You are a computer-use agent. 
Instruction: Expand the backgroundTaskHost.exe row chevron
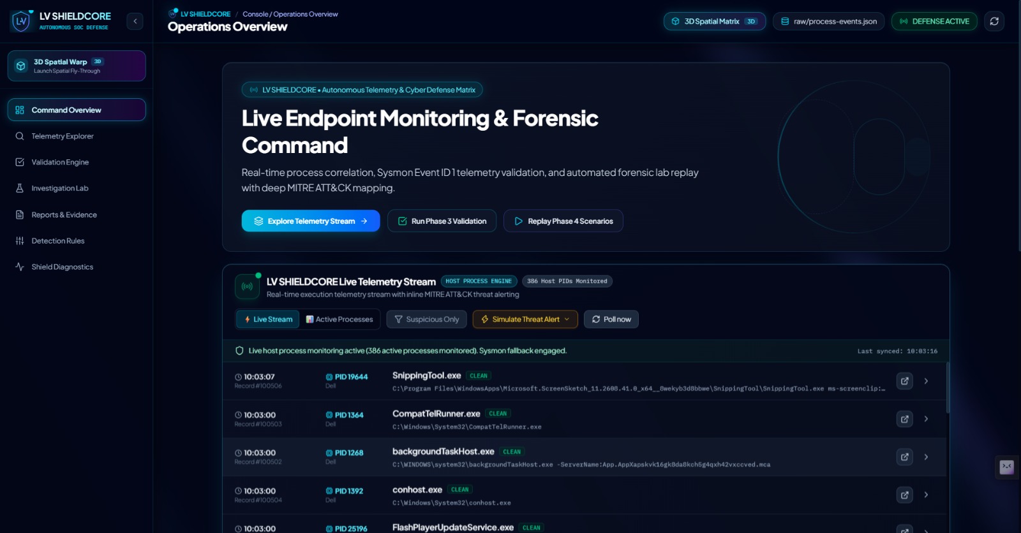pos(926,456)
